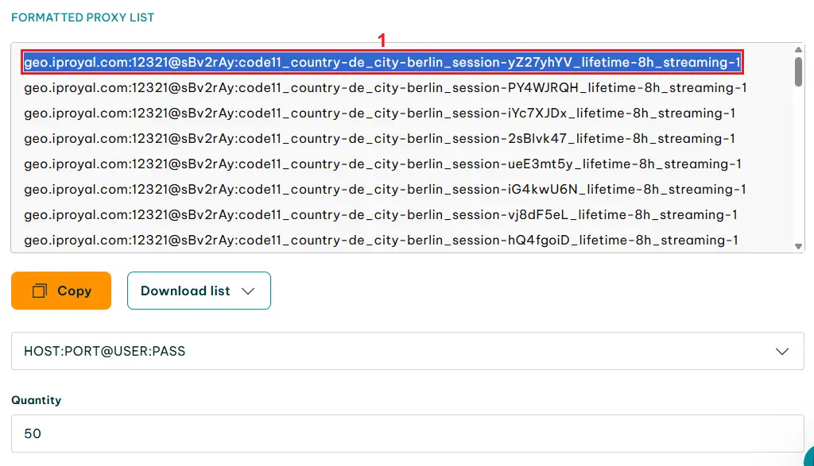Click the proxy list scrollbar thumb
This screenshot has width=814, height=466.
(798, 71)
